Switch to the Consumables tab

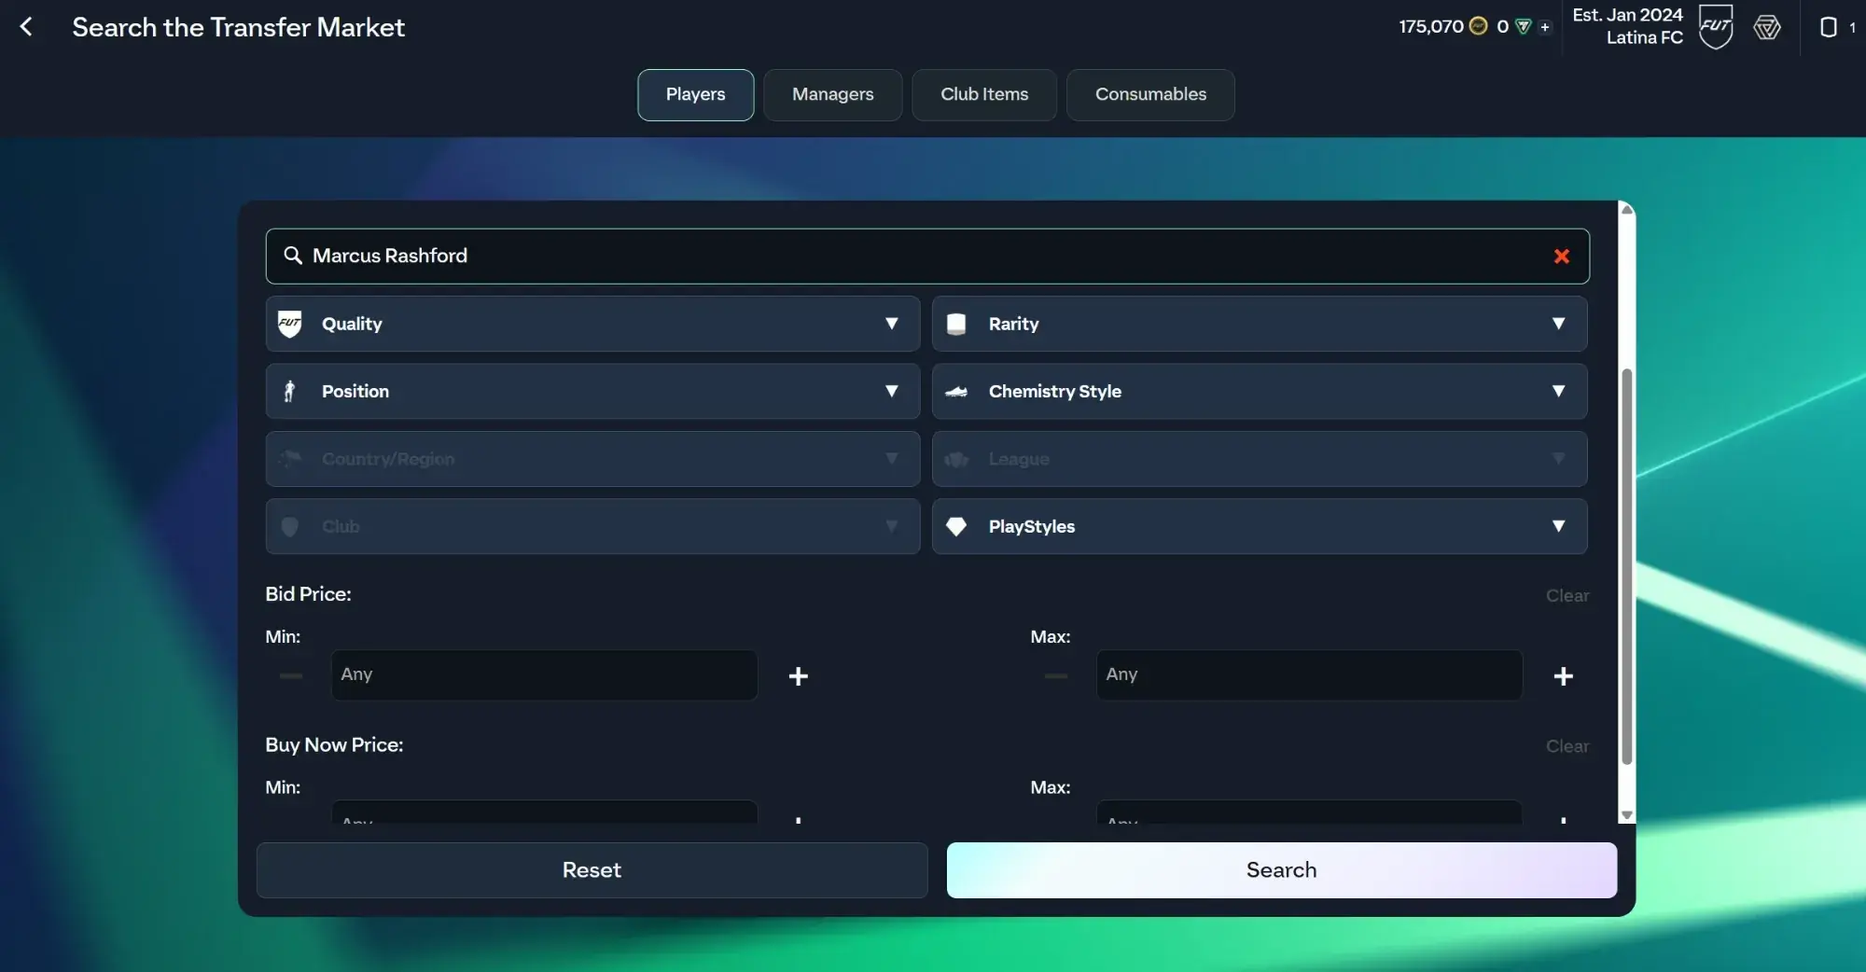point(1150,95)
